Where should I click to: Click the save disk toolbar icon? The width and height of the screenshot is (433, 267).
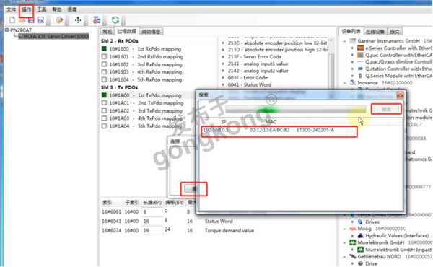click(x=31, y=20)
